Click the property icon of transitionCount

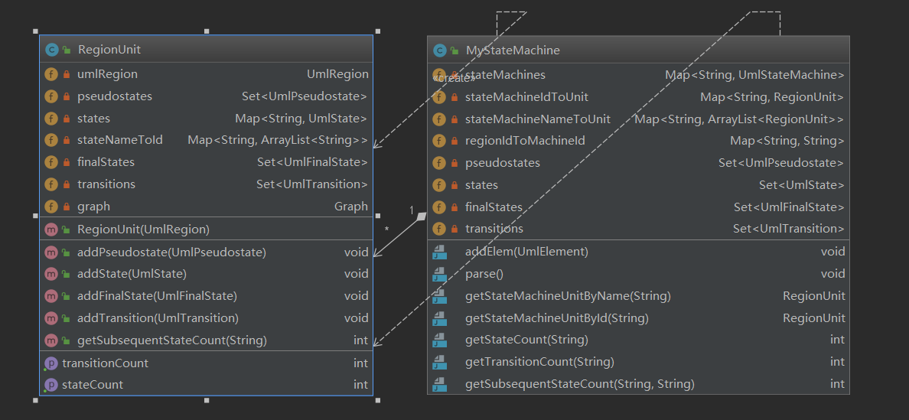pyautogui.click(x=51, y=363)
